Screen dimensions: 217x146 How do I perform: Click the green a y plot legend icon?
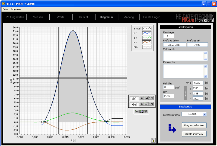(147, 37)
